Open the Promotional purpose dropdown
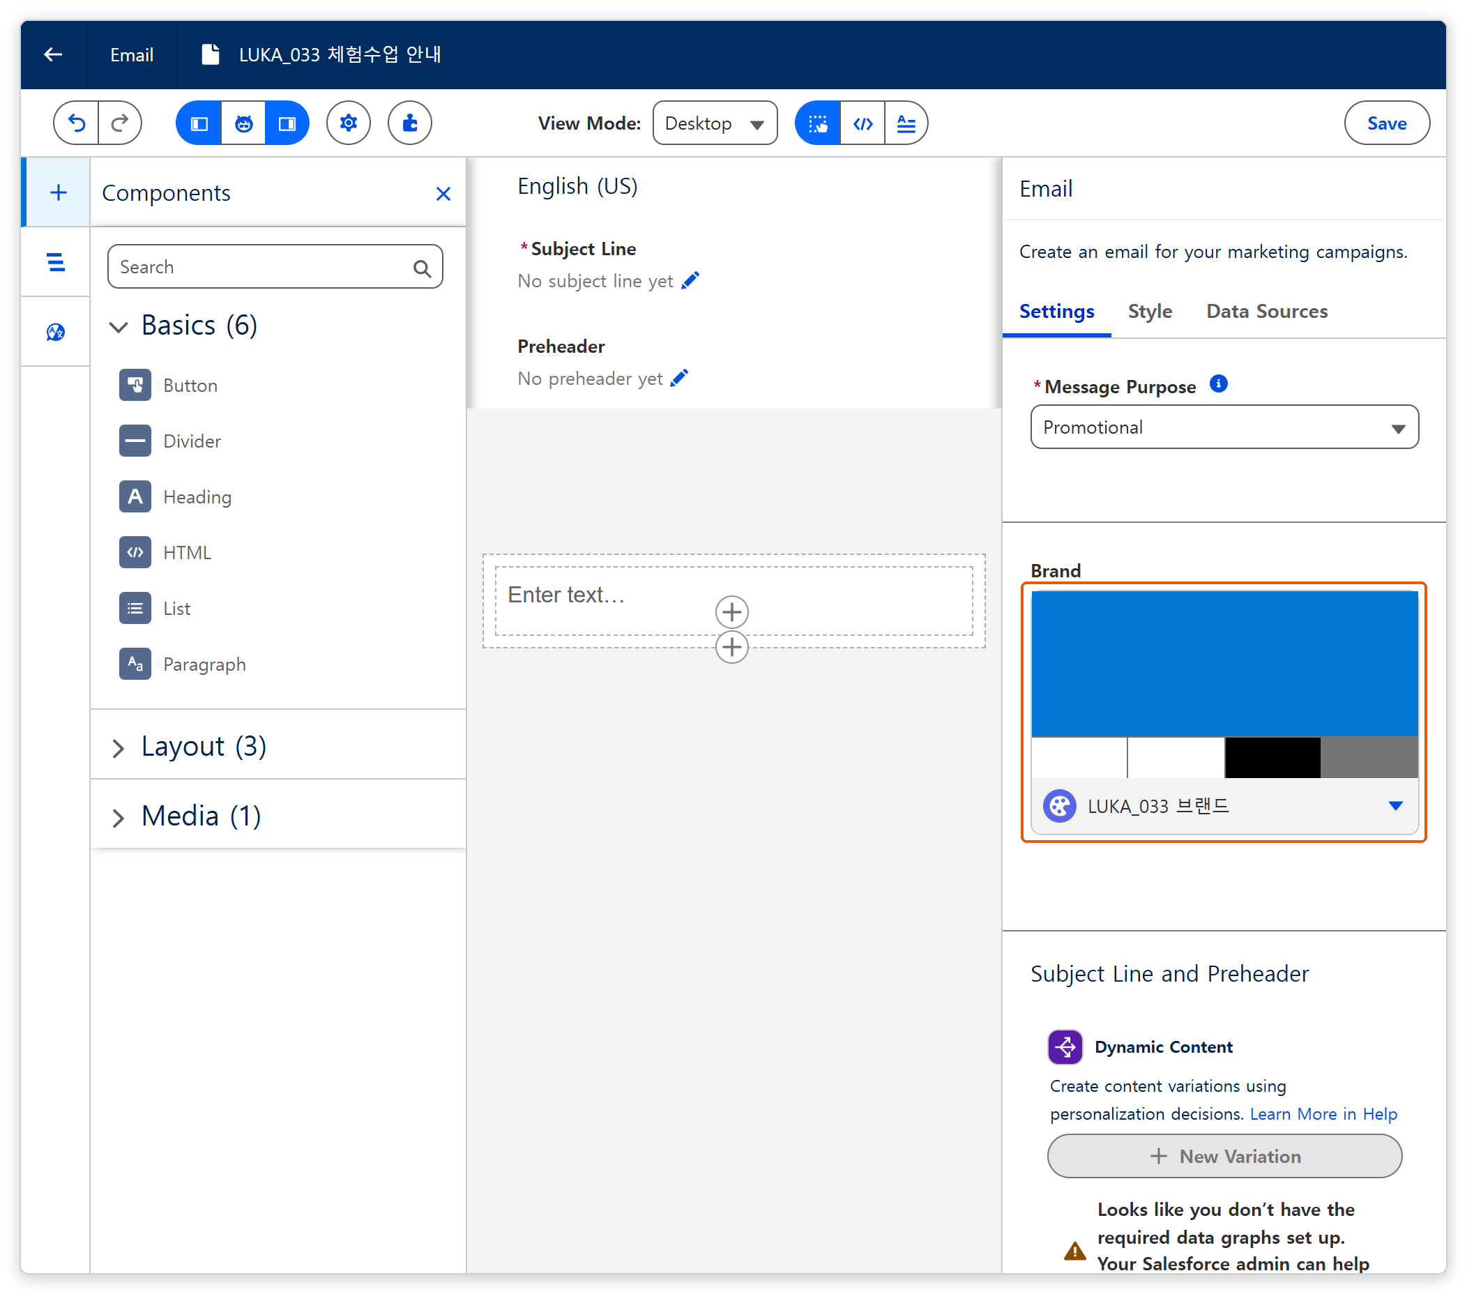The image size is (1467, 1294). 1224,427
